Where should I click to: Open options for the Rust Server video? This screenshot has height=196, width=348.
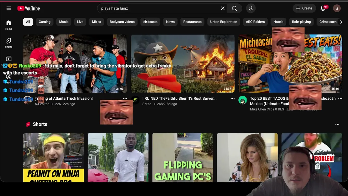[232, 99]
